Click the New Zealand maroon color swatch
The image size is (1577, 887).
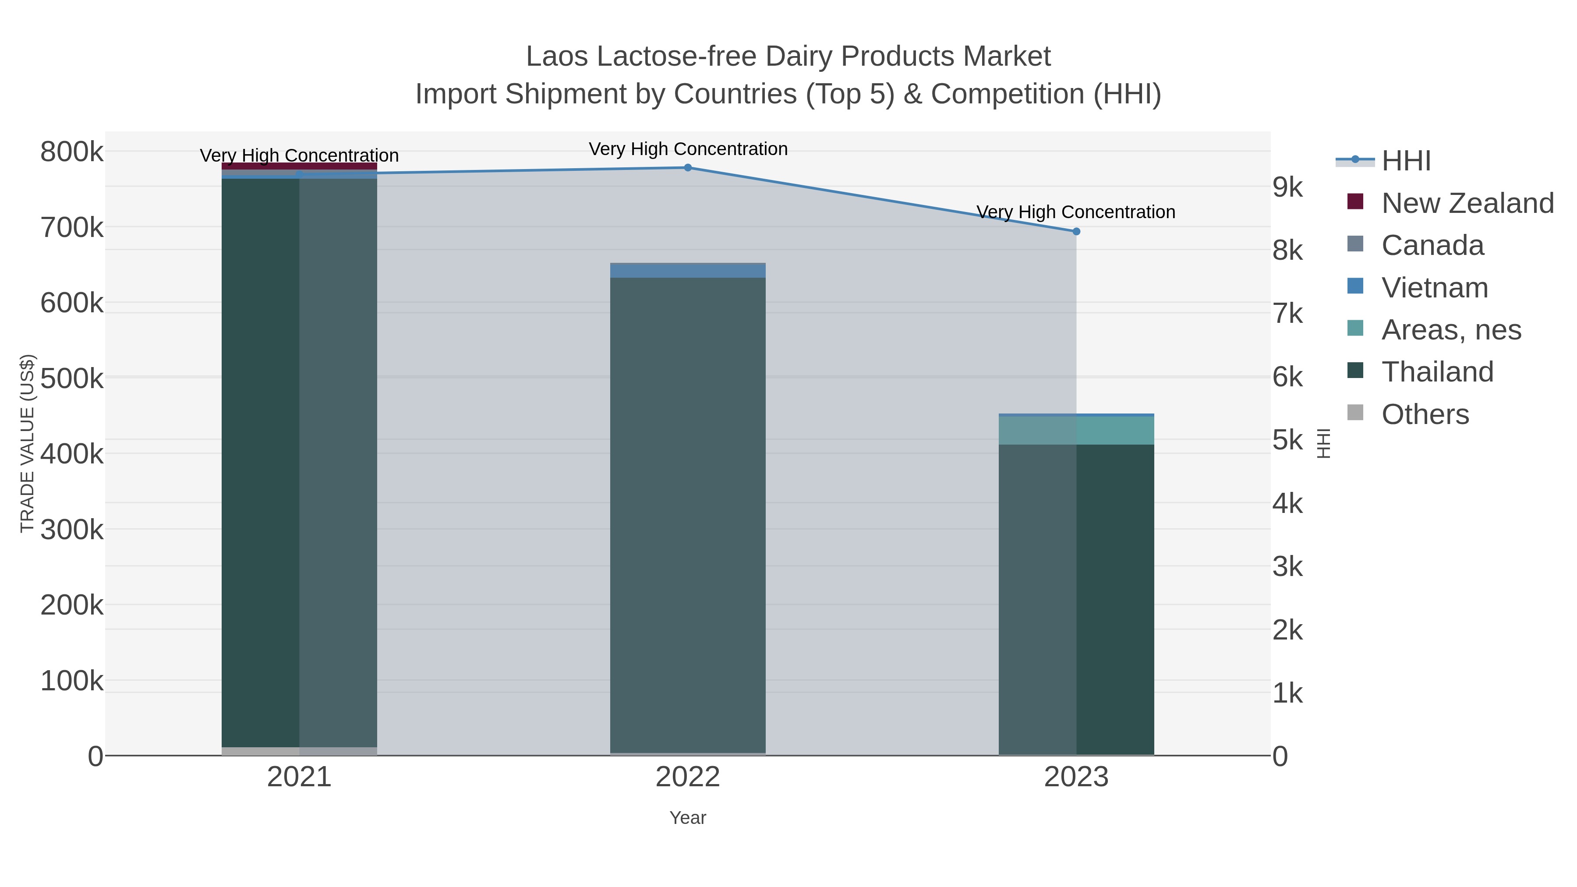pos(1355,201)
